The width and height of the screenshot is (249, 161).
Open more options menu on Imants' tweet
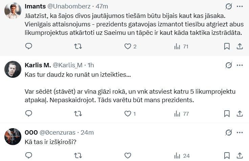240,6
